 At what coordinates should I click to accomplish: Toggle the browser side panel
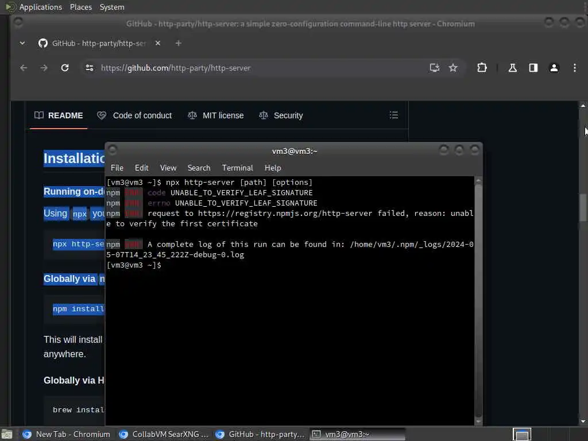pos(533,68)
